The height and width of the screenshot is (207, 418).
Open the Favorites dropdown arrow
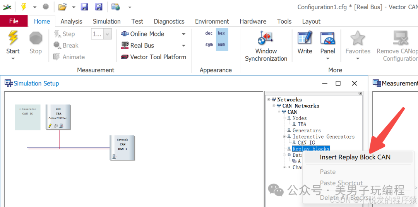point(358,58)
